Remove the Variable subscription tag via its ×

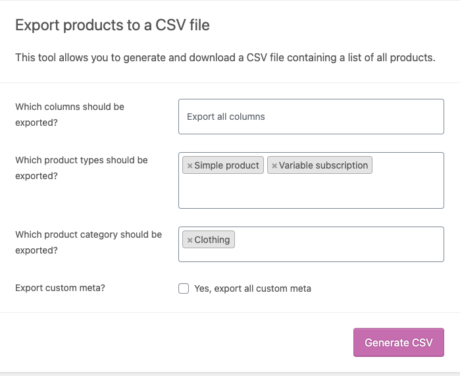tap(274, 166)
